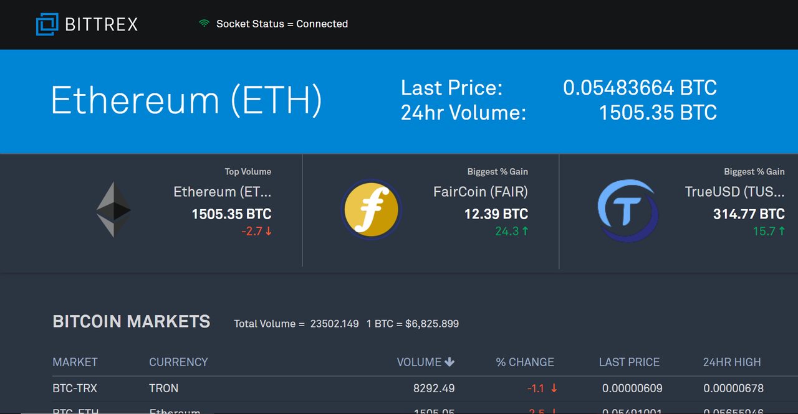Click the green up arrow next to 15.7
Screen dimensions: 798x414
pyautogui.click(x=781, y=232)
